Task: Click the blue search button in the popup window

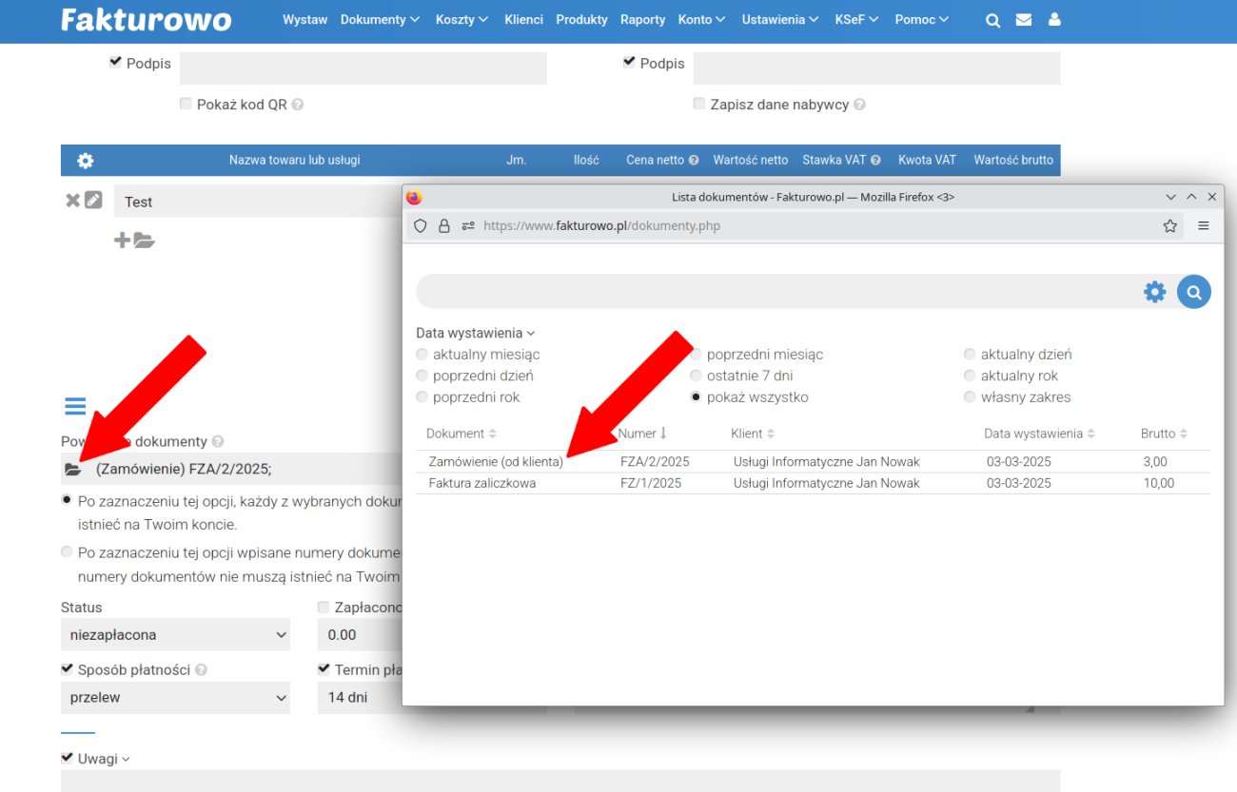Action: [x=1193, y=292]
